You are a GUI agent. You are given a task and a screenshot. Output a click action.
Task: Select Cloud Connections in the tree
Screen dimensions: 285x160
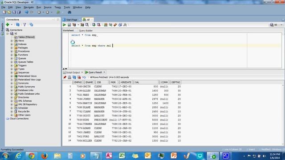19,119
